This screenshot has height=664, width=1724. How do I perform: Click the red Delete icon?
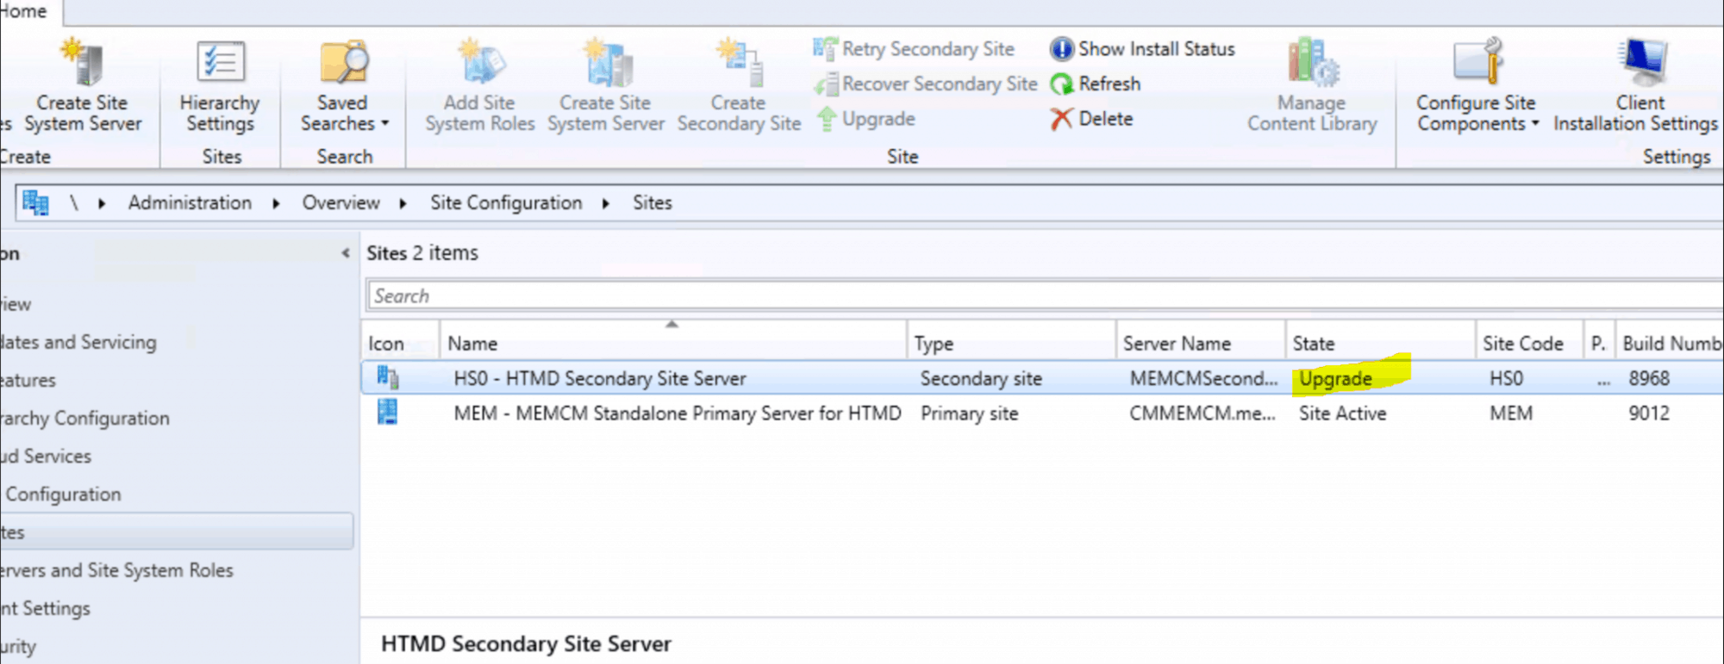[1061, 119]
